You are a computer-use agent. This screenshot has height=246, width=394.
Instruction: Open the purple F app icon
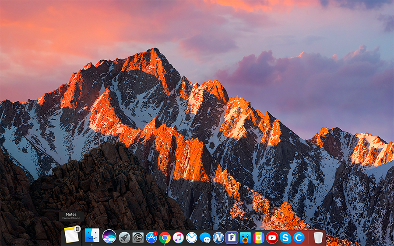tap(232, 237)
